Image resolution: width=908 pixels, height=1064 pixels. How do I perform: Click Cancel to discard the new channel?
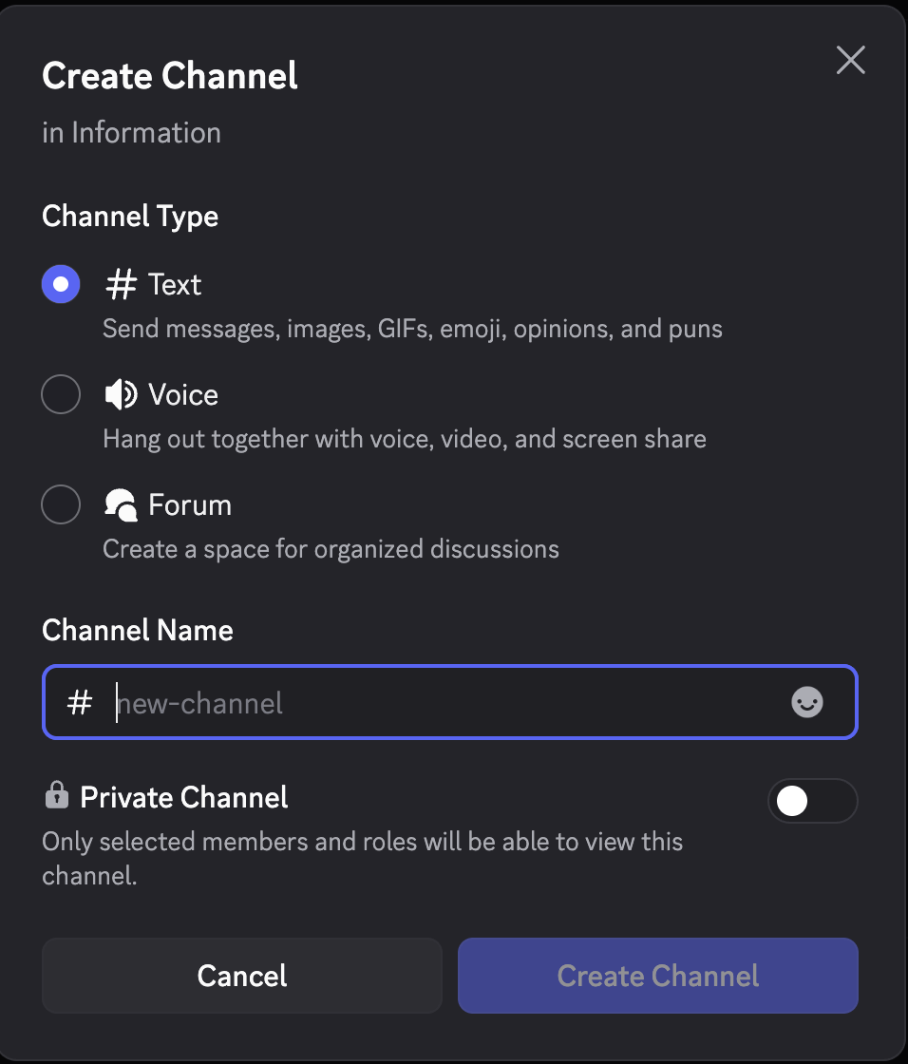pyautogui.click(x=241, y=975)
